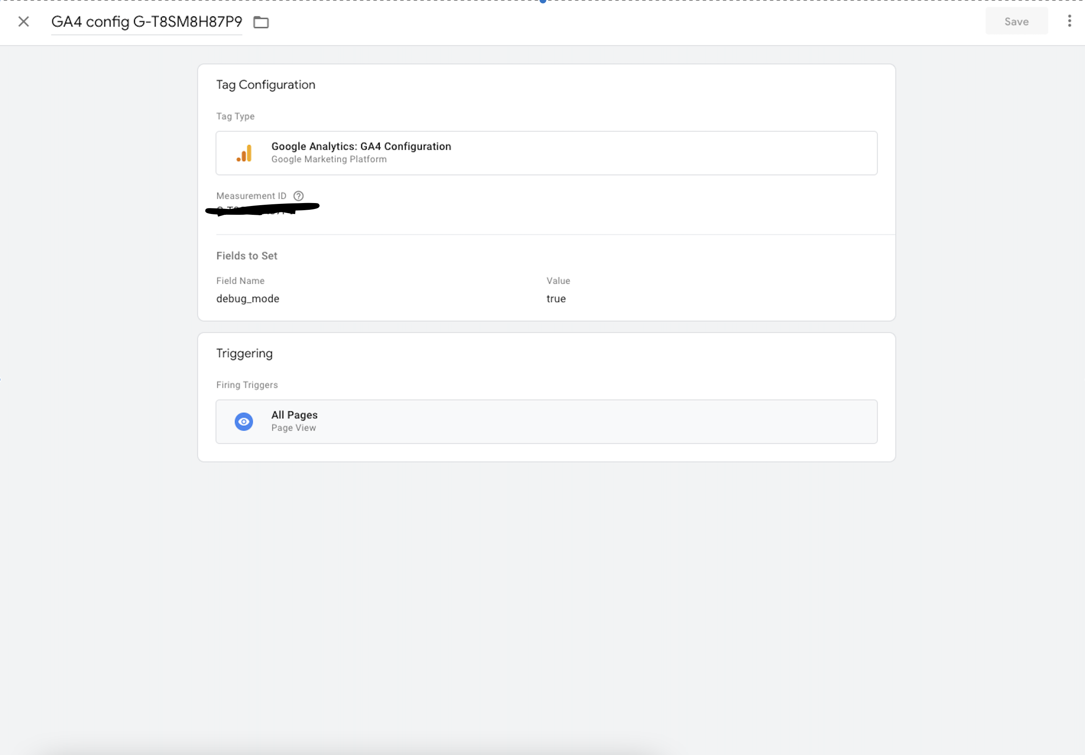This screenshot has width=1085, height=755.
Task: Click the Page View trigger subtitle
Action: (294, 428)
